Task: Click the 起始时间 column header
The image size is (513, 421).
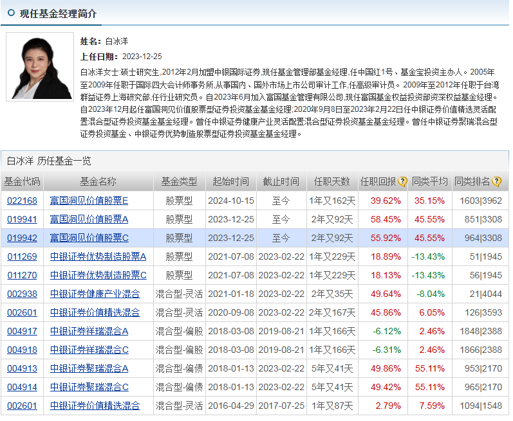Action: [231, 182]
